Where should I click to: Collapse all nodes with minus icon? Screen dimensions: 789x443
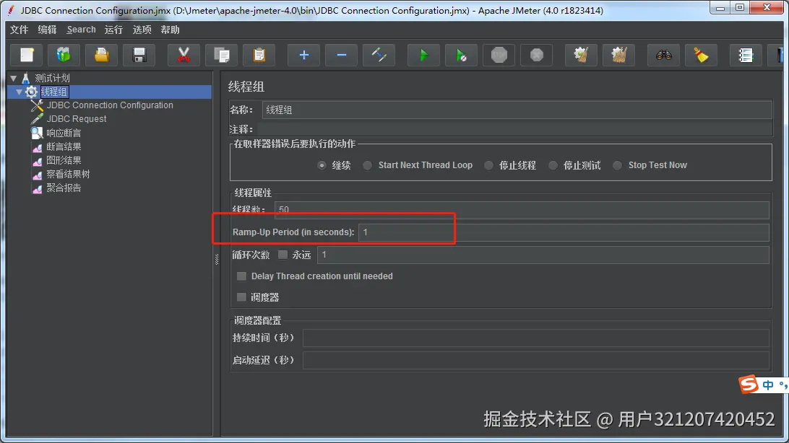pyautogui.click(x=341, y=55)
